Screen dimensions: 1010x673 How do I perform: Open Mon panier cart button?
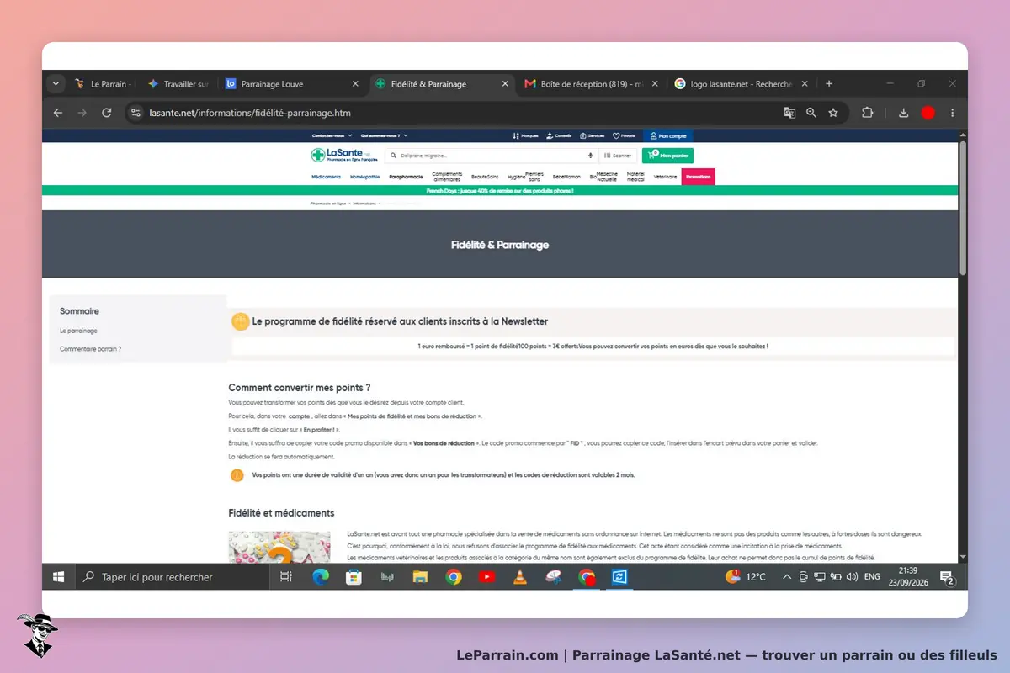click(668, 156)
